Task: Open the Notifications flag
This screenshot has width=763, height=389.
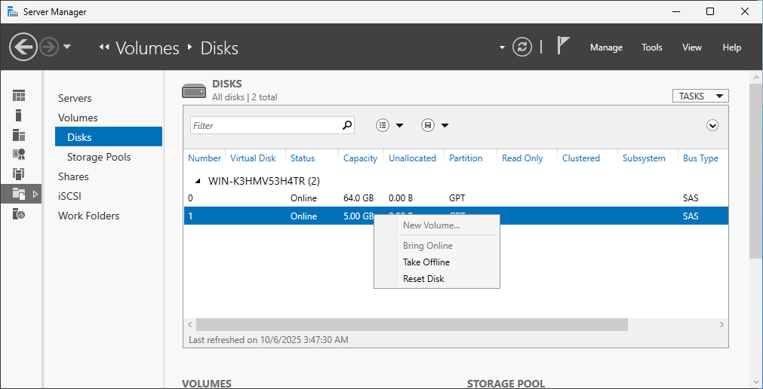Action: coord(563,47)
